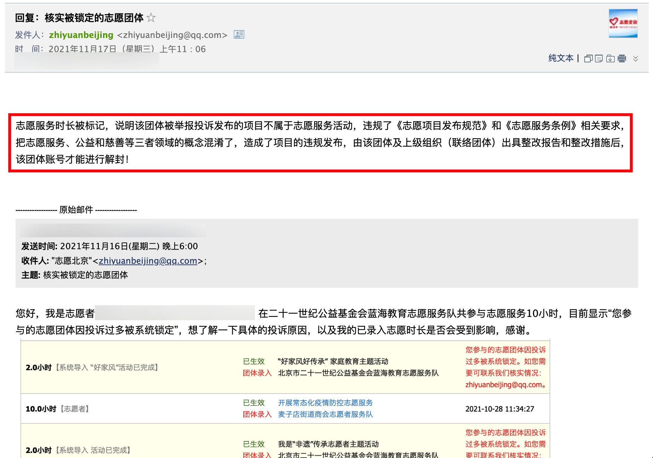The height and width of the screenshot is (458, 653).
Task: Open zhiyuanbeijing@qq.com link in recipient line
Action: [148, 261]
